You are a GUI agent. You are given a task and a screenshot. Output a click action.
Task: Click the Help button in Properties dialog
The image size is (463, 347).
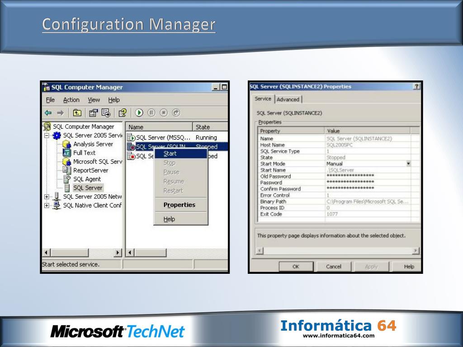pos(407,267)
